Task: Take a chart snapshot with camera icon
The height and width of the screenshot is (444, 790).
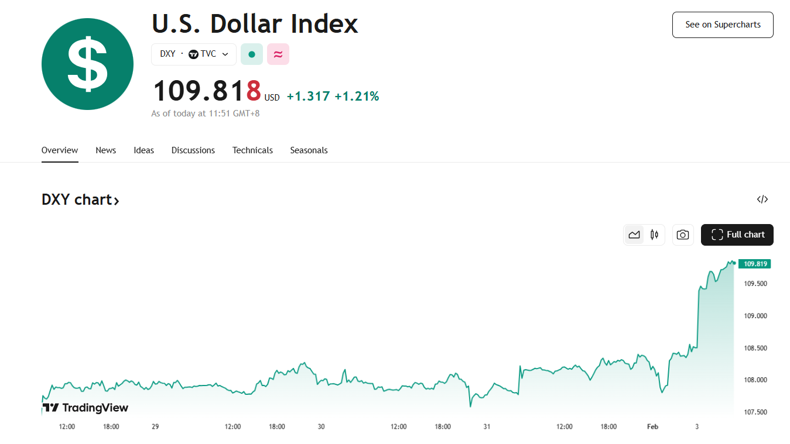Action: (682, 235)
